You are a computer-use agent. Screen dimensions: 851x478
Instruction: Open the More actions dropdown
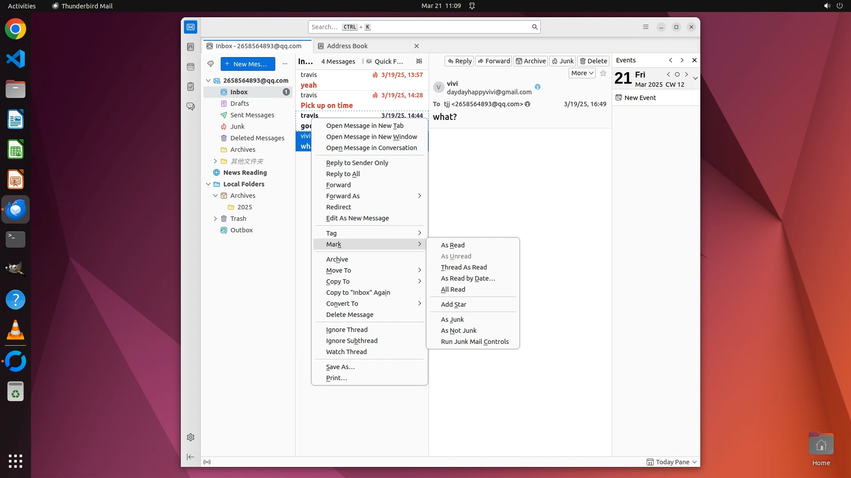pos(582,73)
